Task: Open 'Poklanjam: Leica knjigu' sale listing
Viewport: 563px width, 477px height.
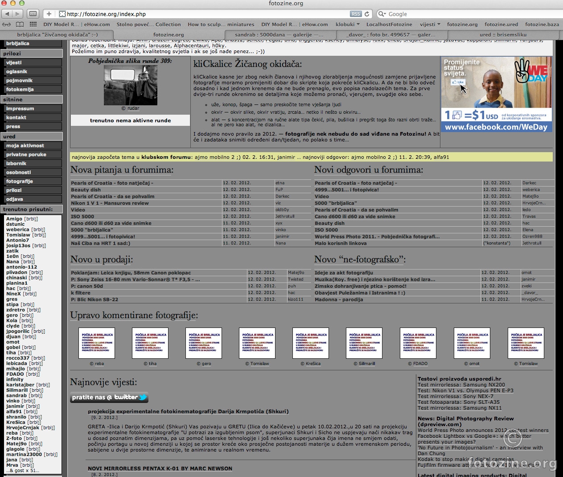Action: (x=131, y=273)
